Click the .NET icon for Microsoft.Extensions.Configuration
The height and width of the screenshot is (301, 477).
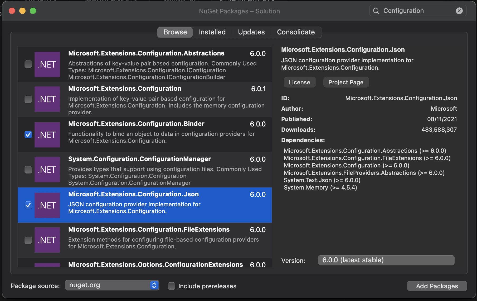(x=47, y=99)
